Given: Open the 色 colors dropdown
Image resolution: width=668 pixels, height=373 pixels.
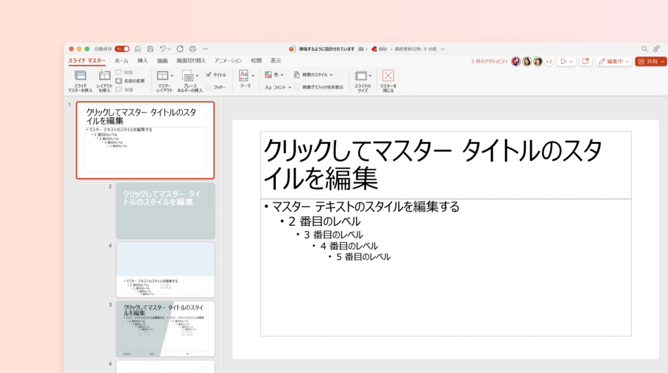Looking at the screenshot, I should click(x=276, y=75).
